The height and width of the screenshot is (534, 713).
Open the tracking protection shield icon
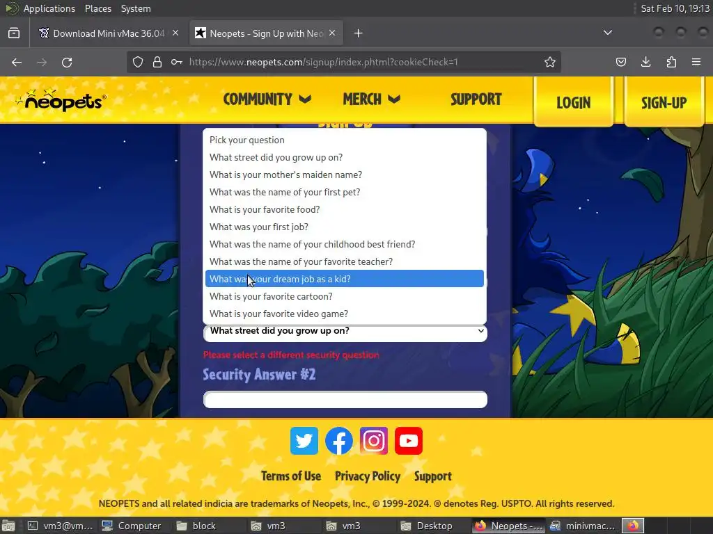click(138, 62)
